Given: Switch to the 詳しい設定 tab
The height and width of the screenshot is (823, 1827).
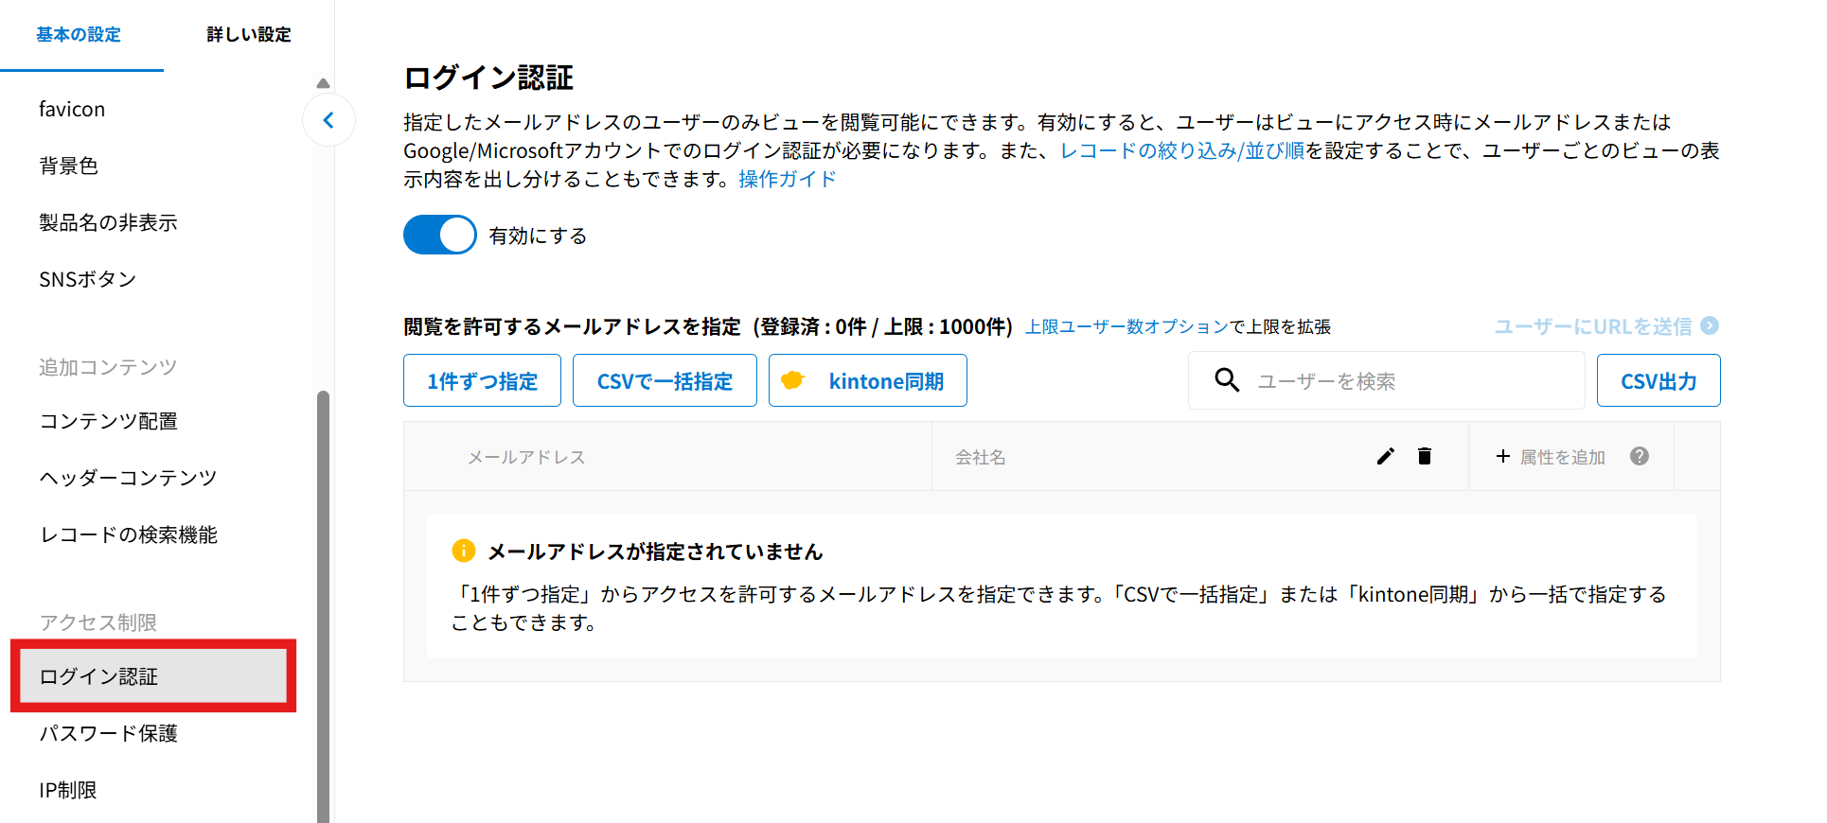Looking at the screenshot, I should 248,35.
